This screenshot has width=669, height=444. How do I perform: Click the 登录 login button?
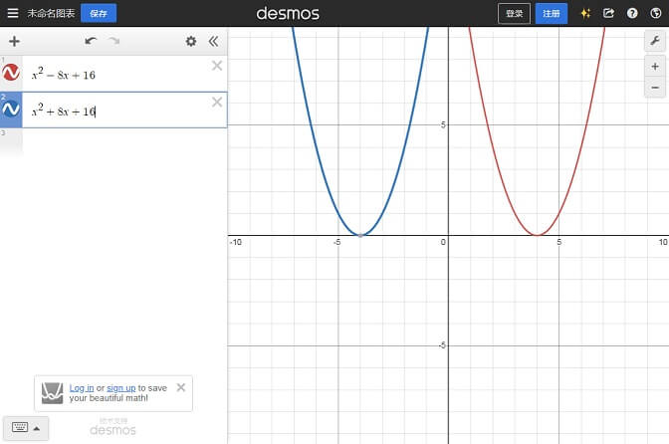(514, 13)
